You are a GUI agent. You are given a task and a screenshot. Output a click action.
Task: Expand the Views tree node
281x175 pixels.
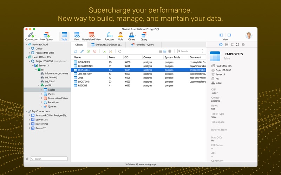tap(42, 94)
